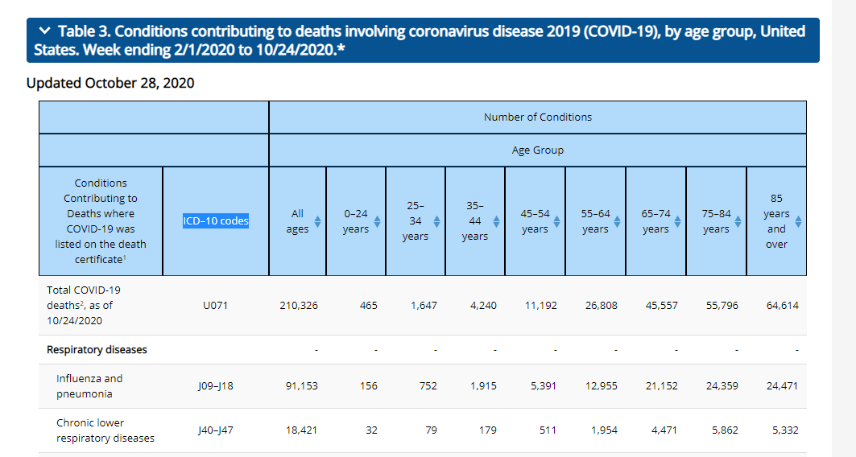Click the J09–J18 code cell

[215, 386]
